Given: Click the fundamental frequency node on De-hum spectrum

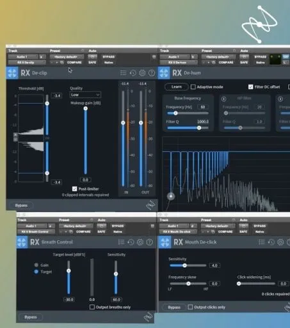Looking at the screenshot, I should click(171, 196).
